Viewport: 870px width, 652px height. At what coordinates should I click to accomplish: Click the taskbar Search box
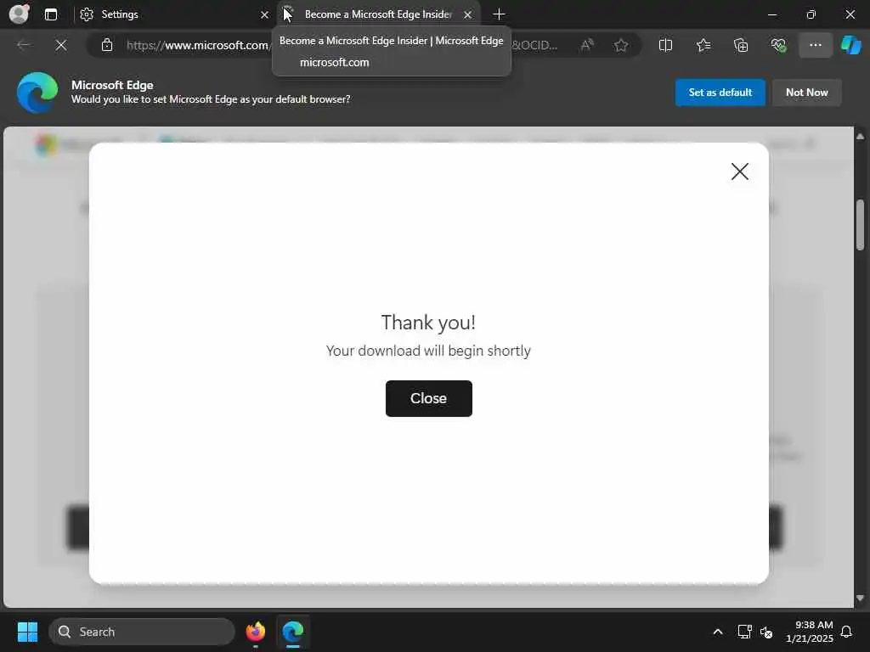(142, 632)
